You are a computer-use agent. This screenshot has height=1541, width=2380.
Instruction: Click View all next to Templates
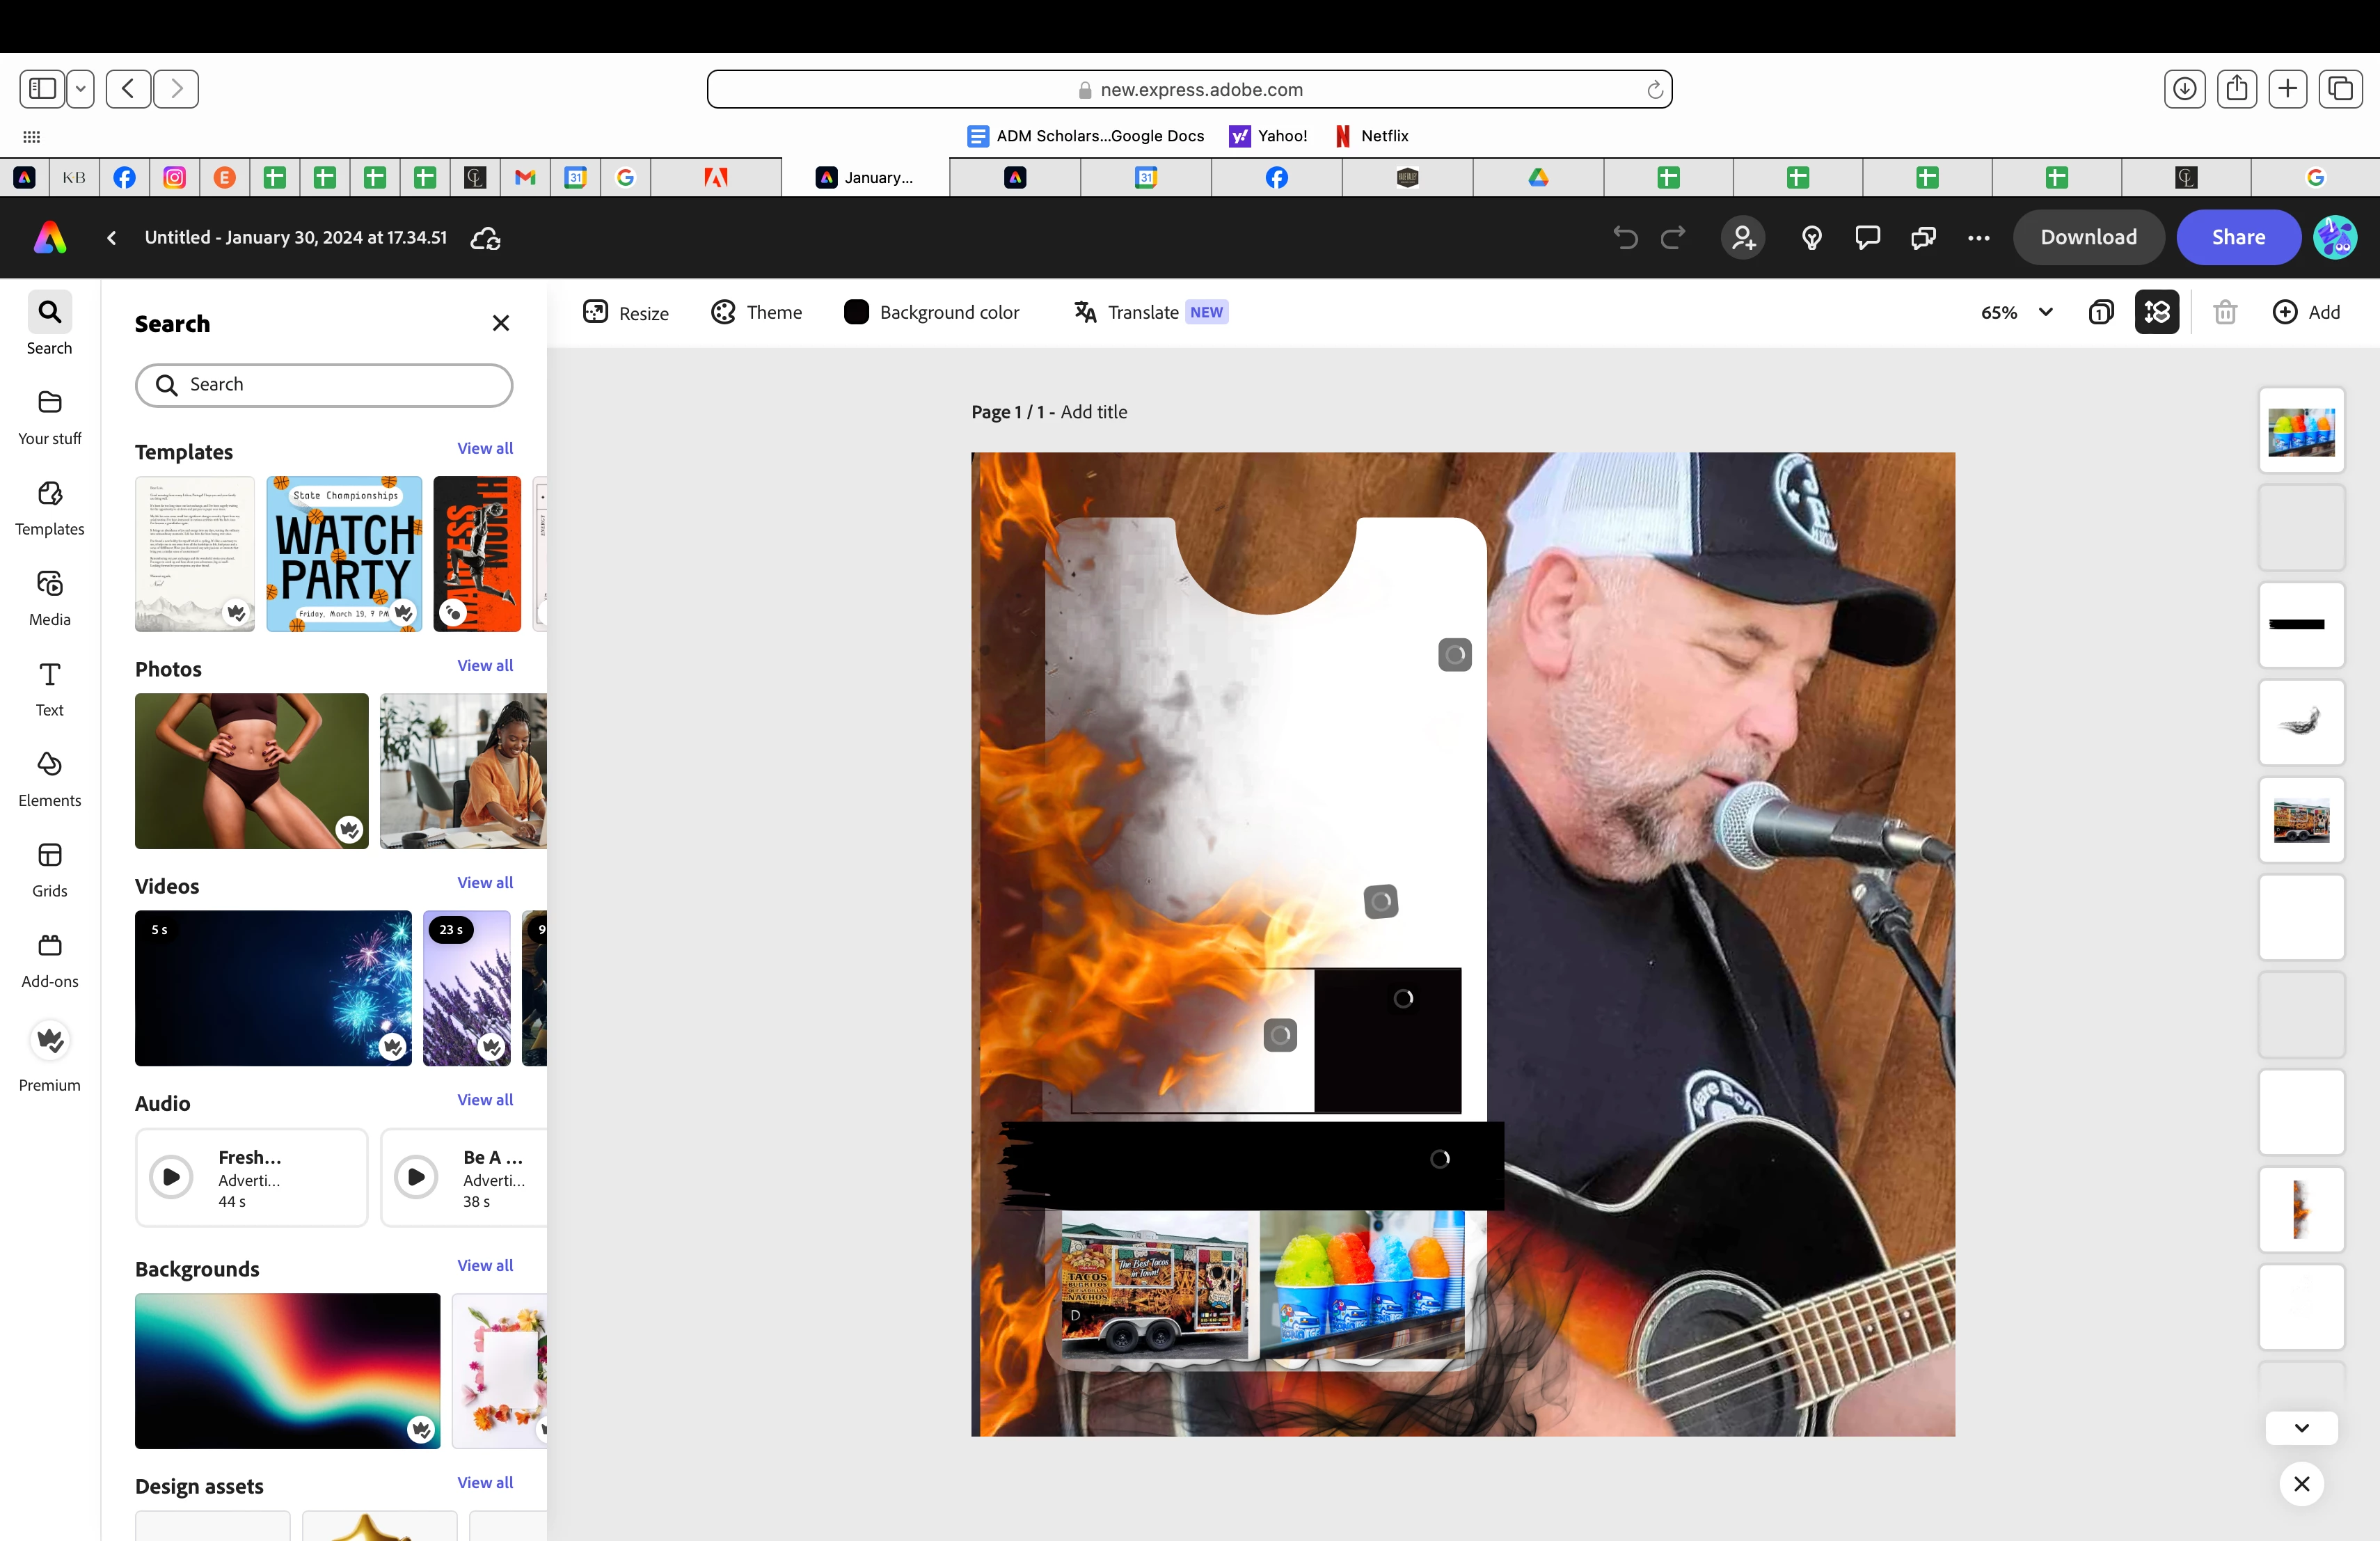[485, 448]
